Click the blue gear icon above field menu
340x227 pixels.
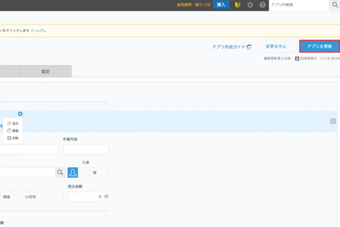coord(20,114)
